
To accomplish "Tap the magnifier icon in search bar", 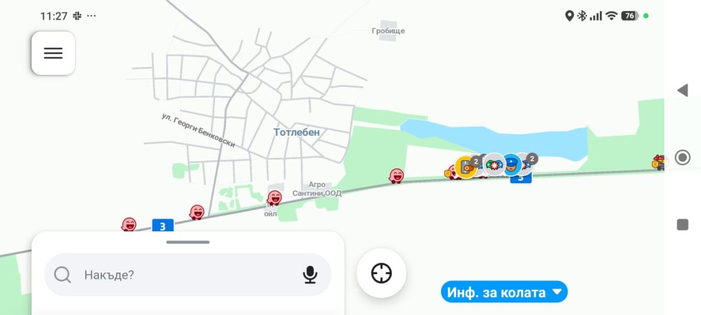I will point(62,275).
